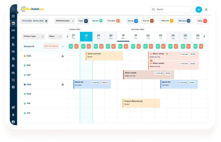Image resolution: width=221 pixels, height=142 pixels.
Task: Click the help question mark in sidebar
Action: click(13, 86)
